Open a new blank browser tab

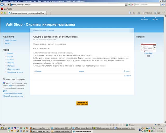coord(49,13)
